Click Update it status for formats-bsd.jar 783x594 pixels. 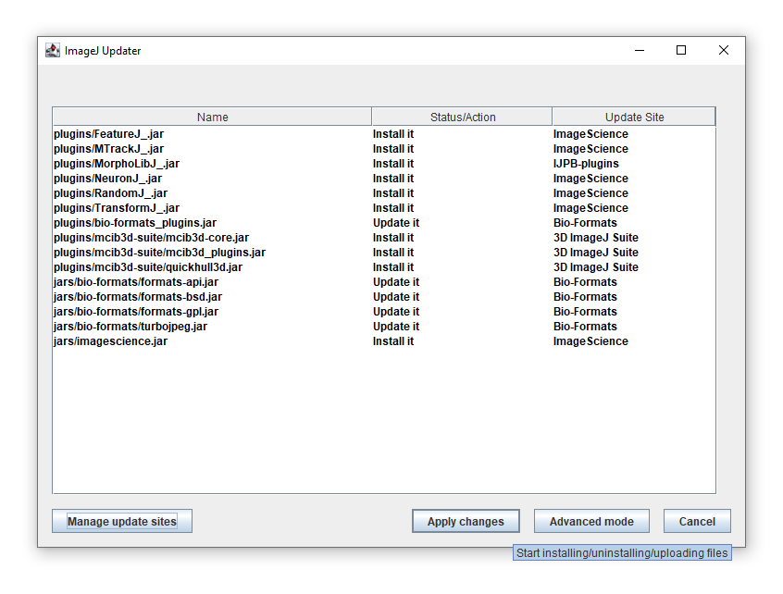[396, 297]
